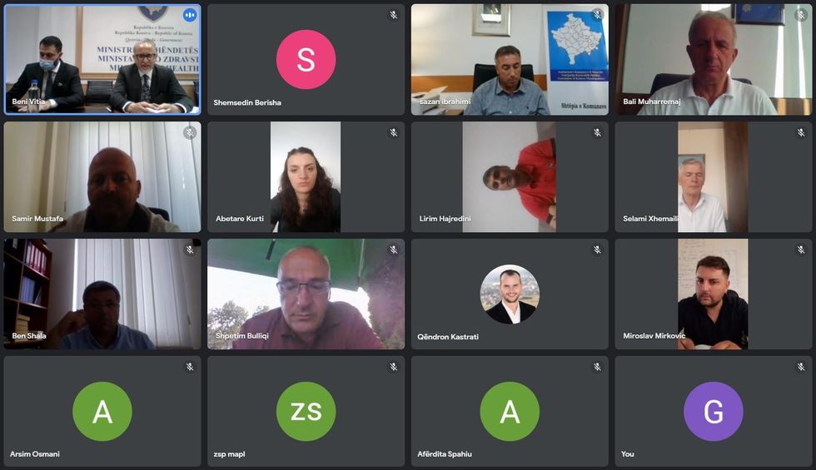Click the Ben Shala name label
The image size is (816, 470).
(29, 336)
